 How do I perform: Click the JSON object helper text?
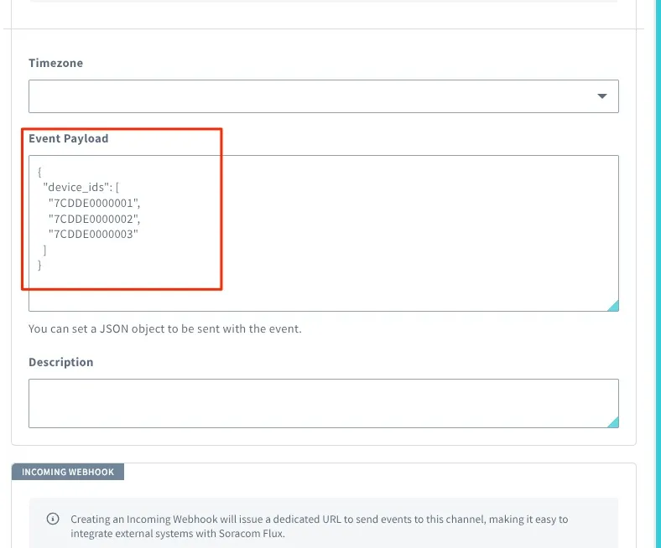[164, 329]
